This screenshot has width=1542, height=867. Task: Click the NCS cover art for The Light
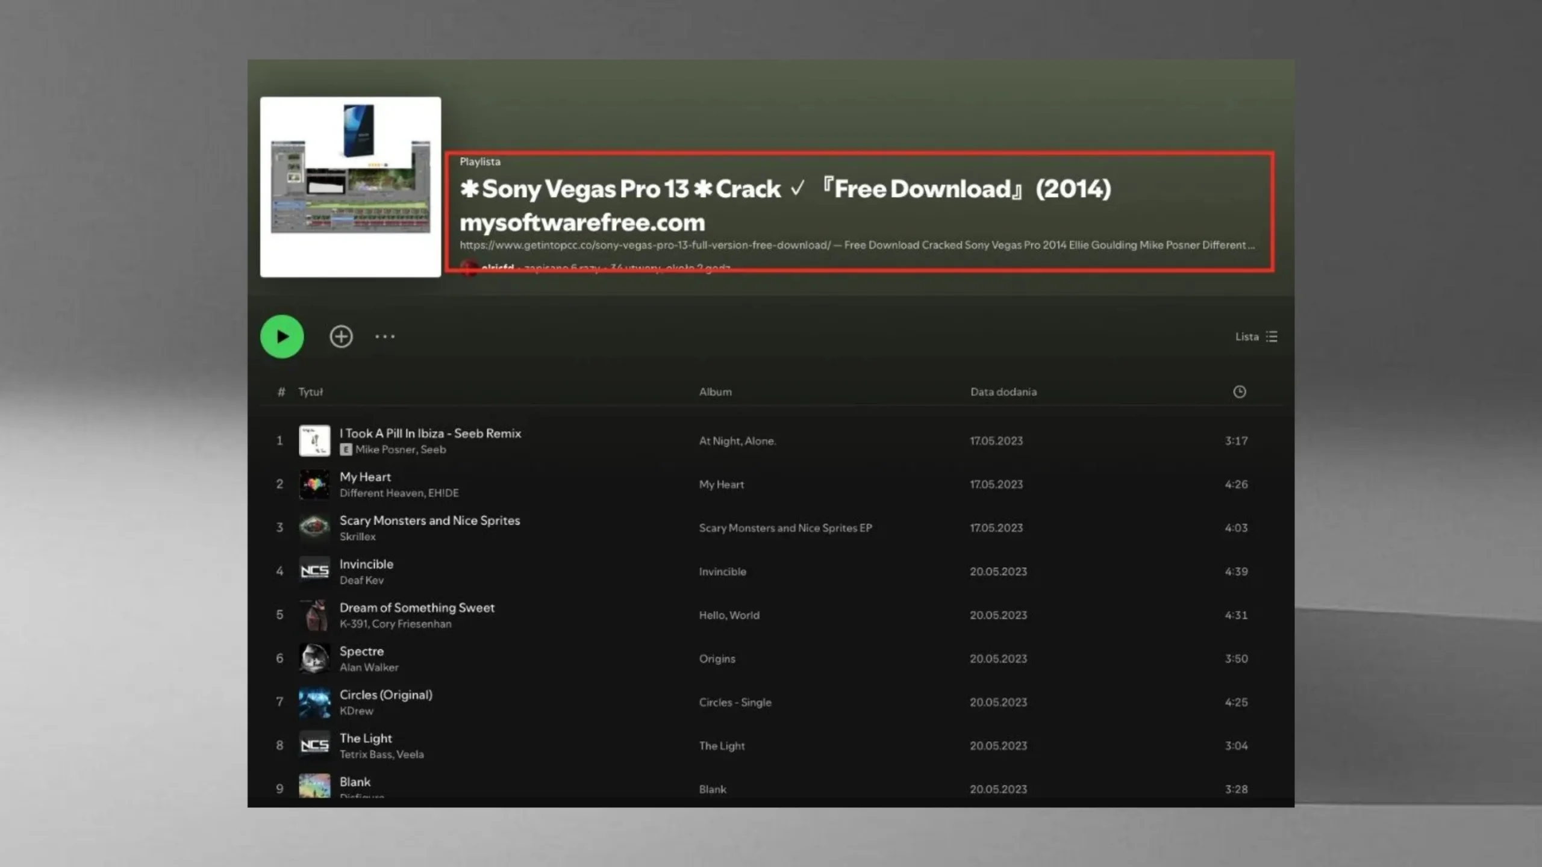pos(314,745)
